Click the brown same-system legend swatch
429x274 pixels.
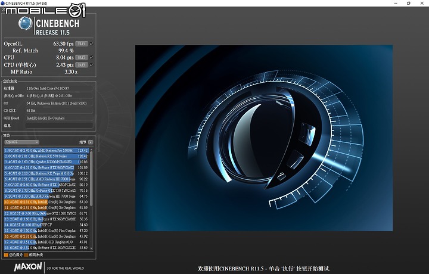26,255
